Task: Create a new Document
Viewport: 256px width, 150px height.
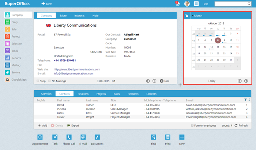Action: coord(97,137)
